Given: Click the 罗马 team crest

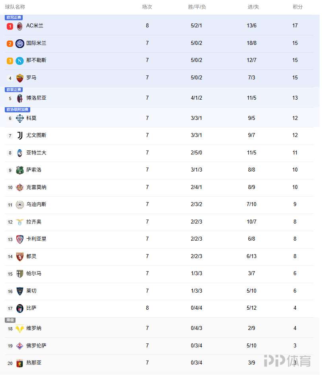Looking at the screenshot, I should [20, 78].
